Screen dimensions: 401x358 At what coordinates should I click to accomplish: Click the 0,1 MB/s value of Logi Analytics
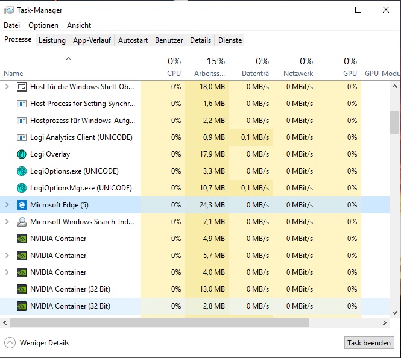pos(255,137)
